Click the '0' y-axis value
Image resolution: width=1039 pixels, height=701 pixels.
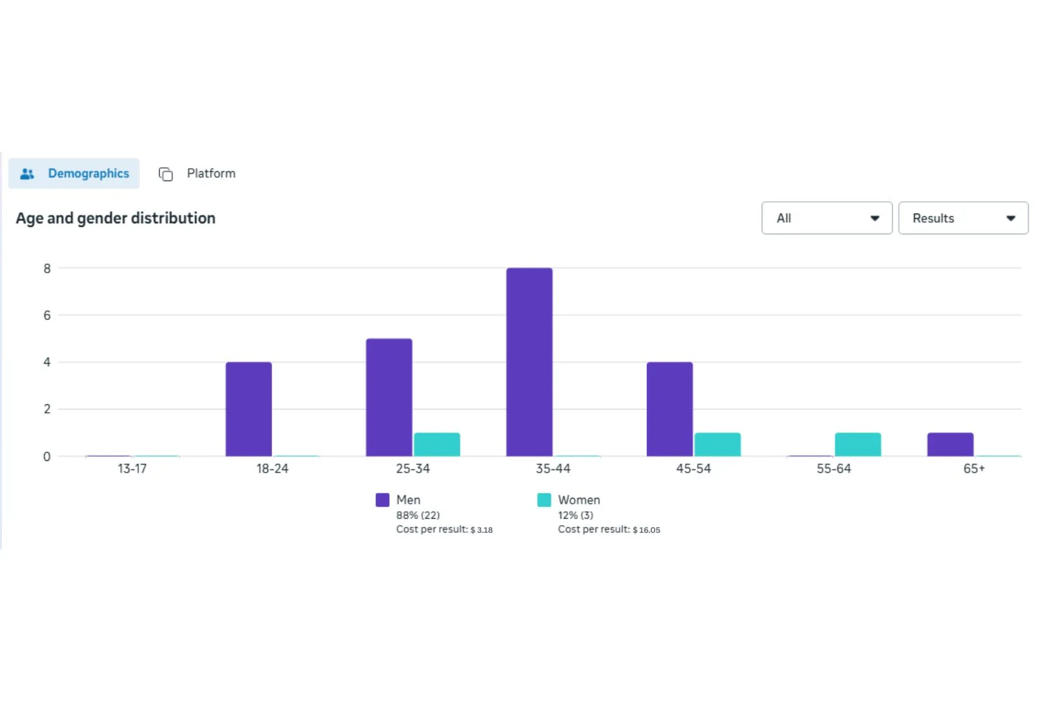click(x=47, y=457)
